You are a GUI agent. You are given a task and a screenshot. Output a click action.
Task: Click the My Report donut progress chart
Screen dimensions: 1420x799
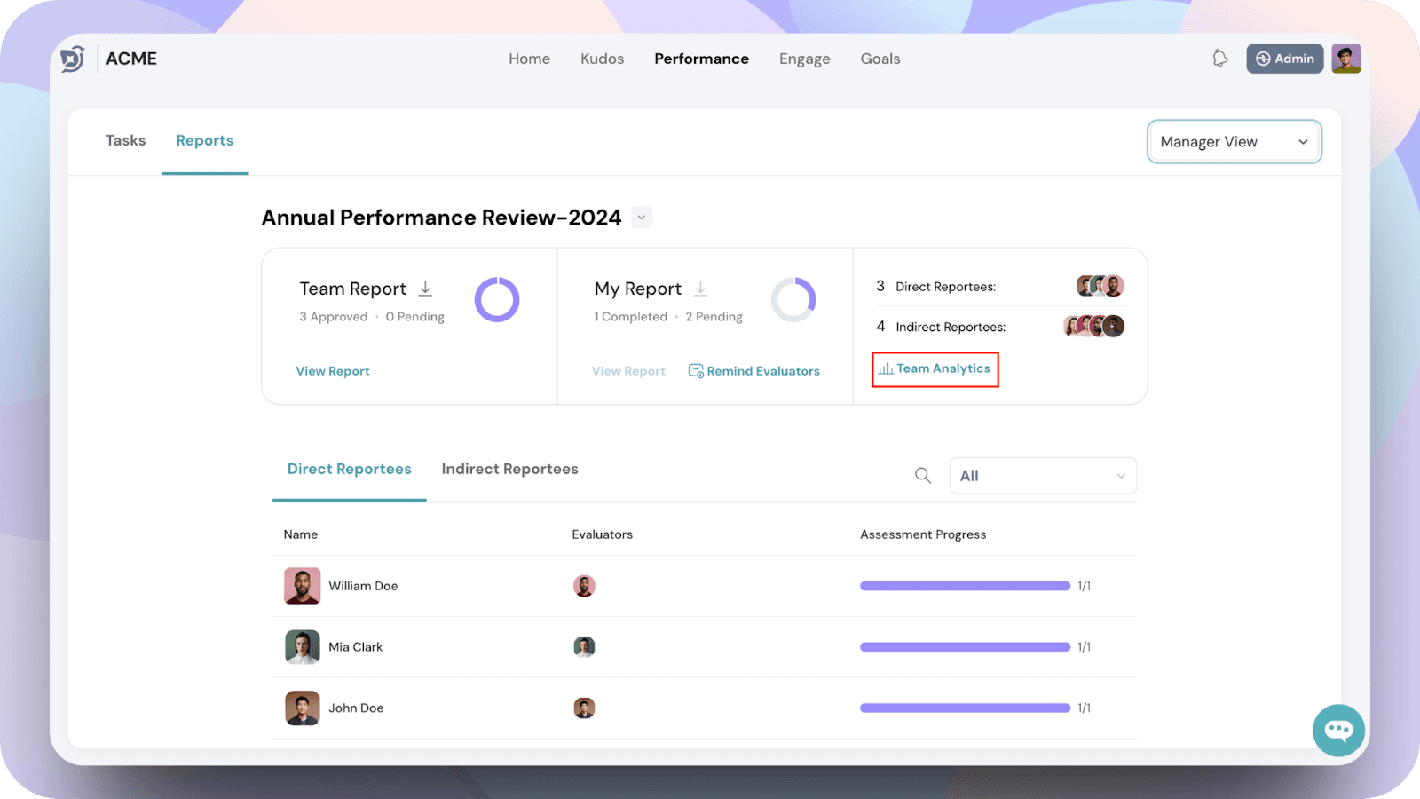(793, 299)
